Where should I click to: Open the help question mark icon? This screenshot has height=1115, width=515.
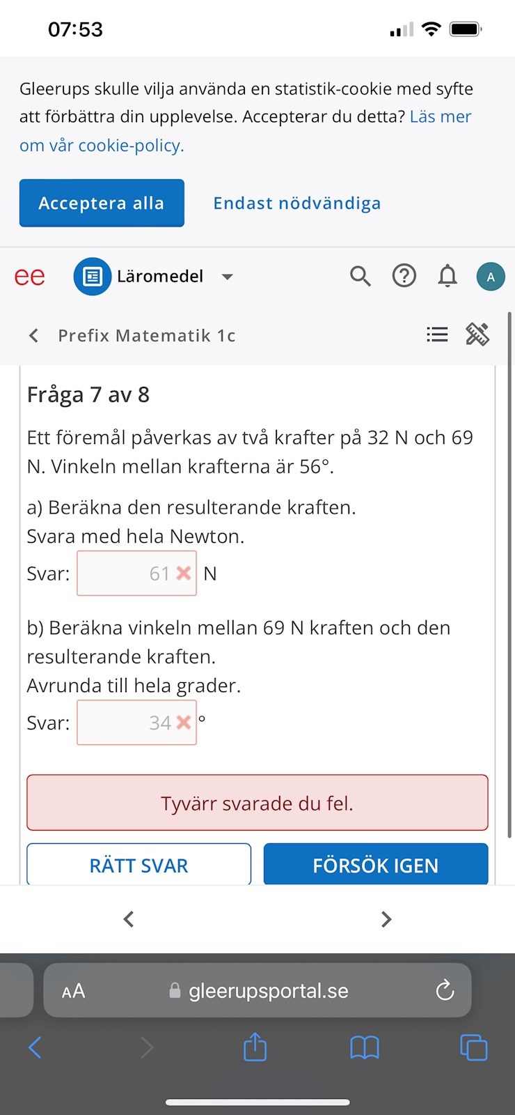(404, 277)
